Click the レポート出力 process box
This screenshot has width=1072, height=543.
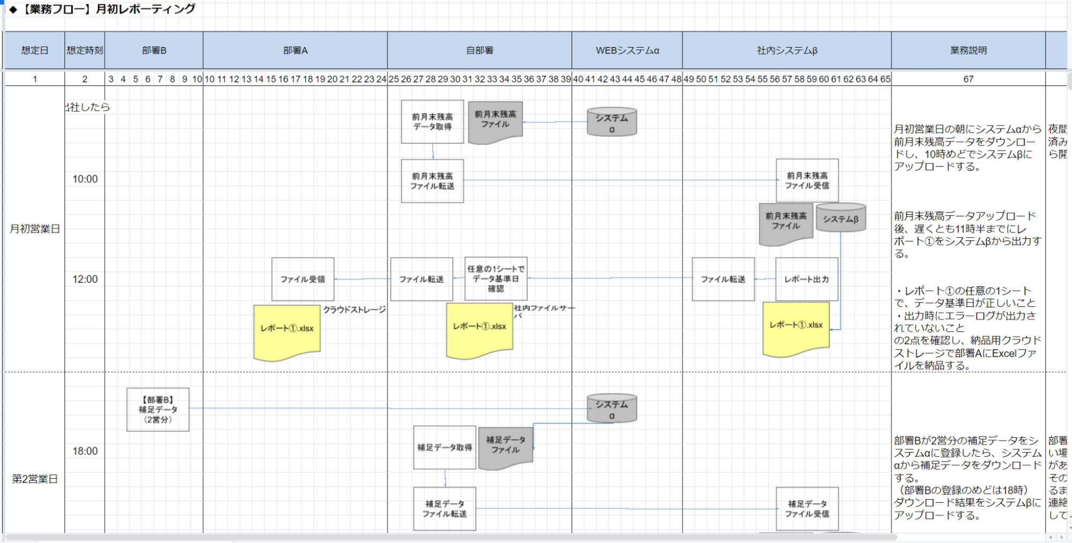(x=806, y=279)
